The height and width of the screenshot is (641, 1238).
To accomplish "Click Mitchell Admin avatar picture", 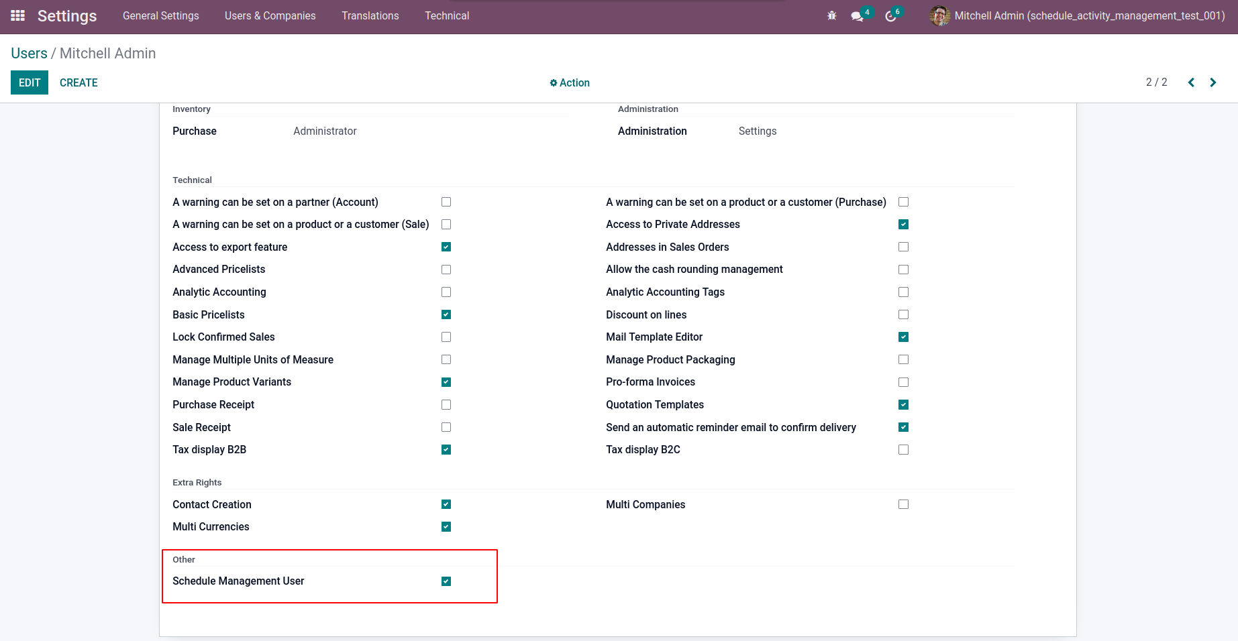I will pos(939,15).
